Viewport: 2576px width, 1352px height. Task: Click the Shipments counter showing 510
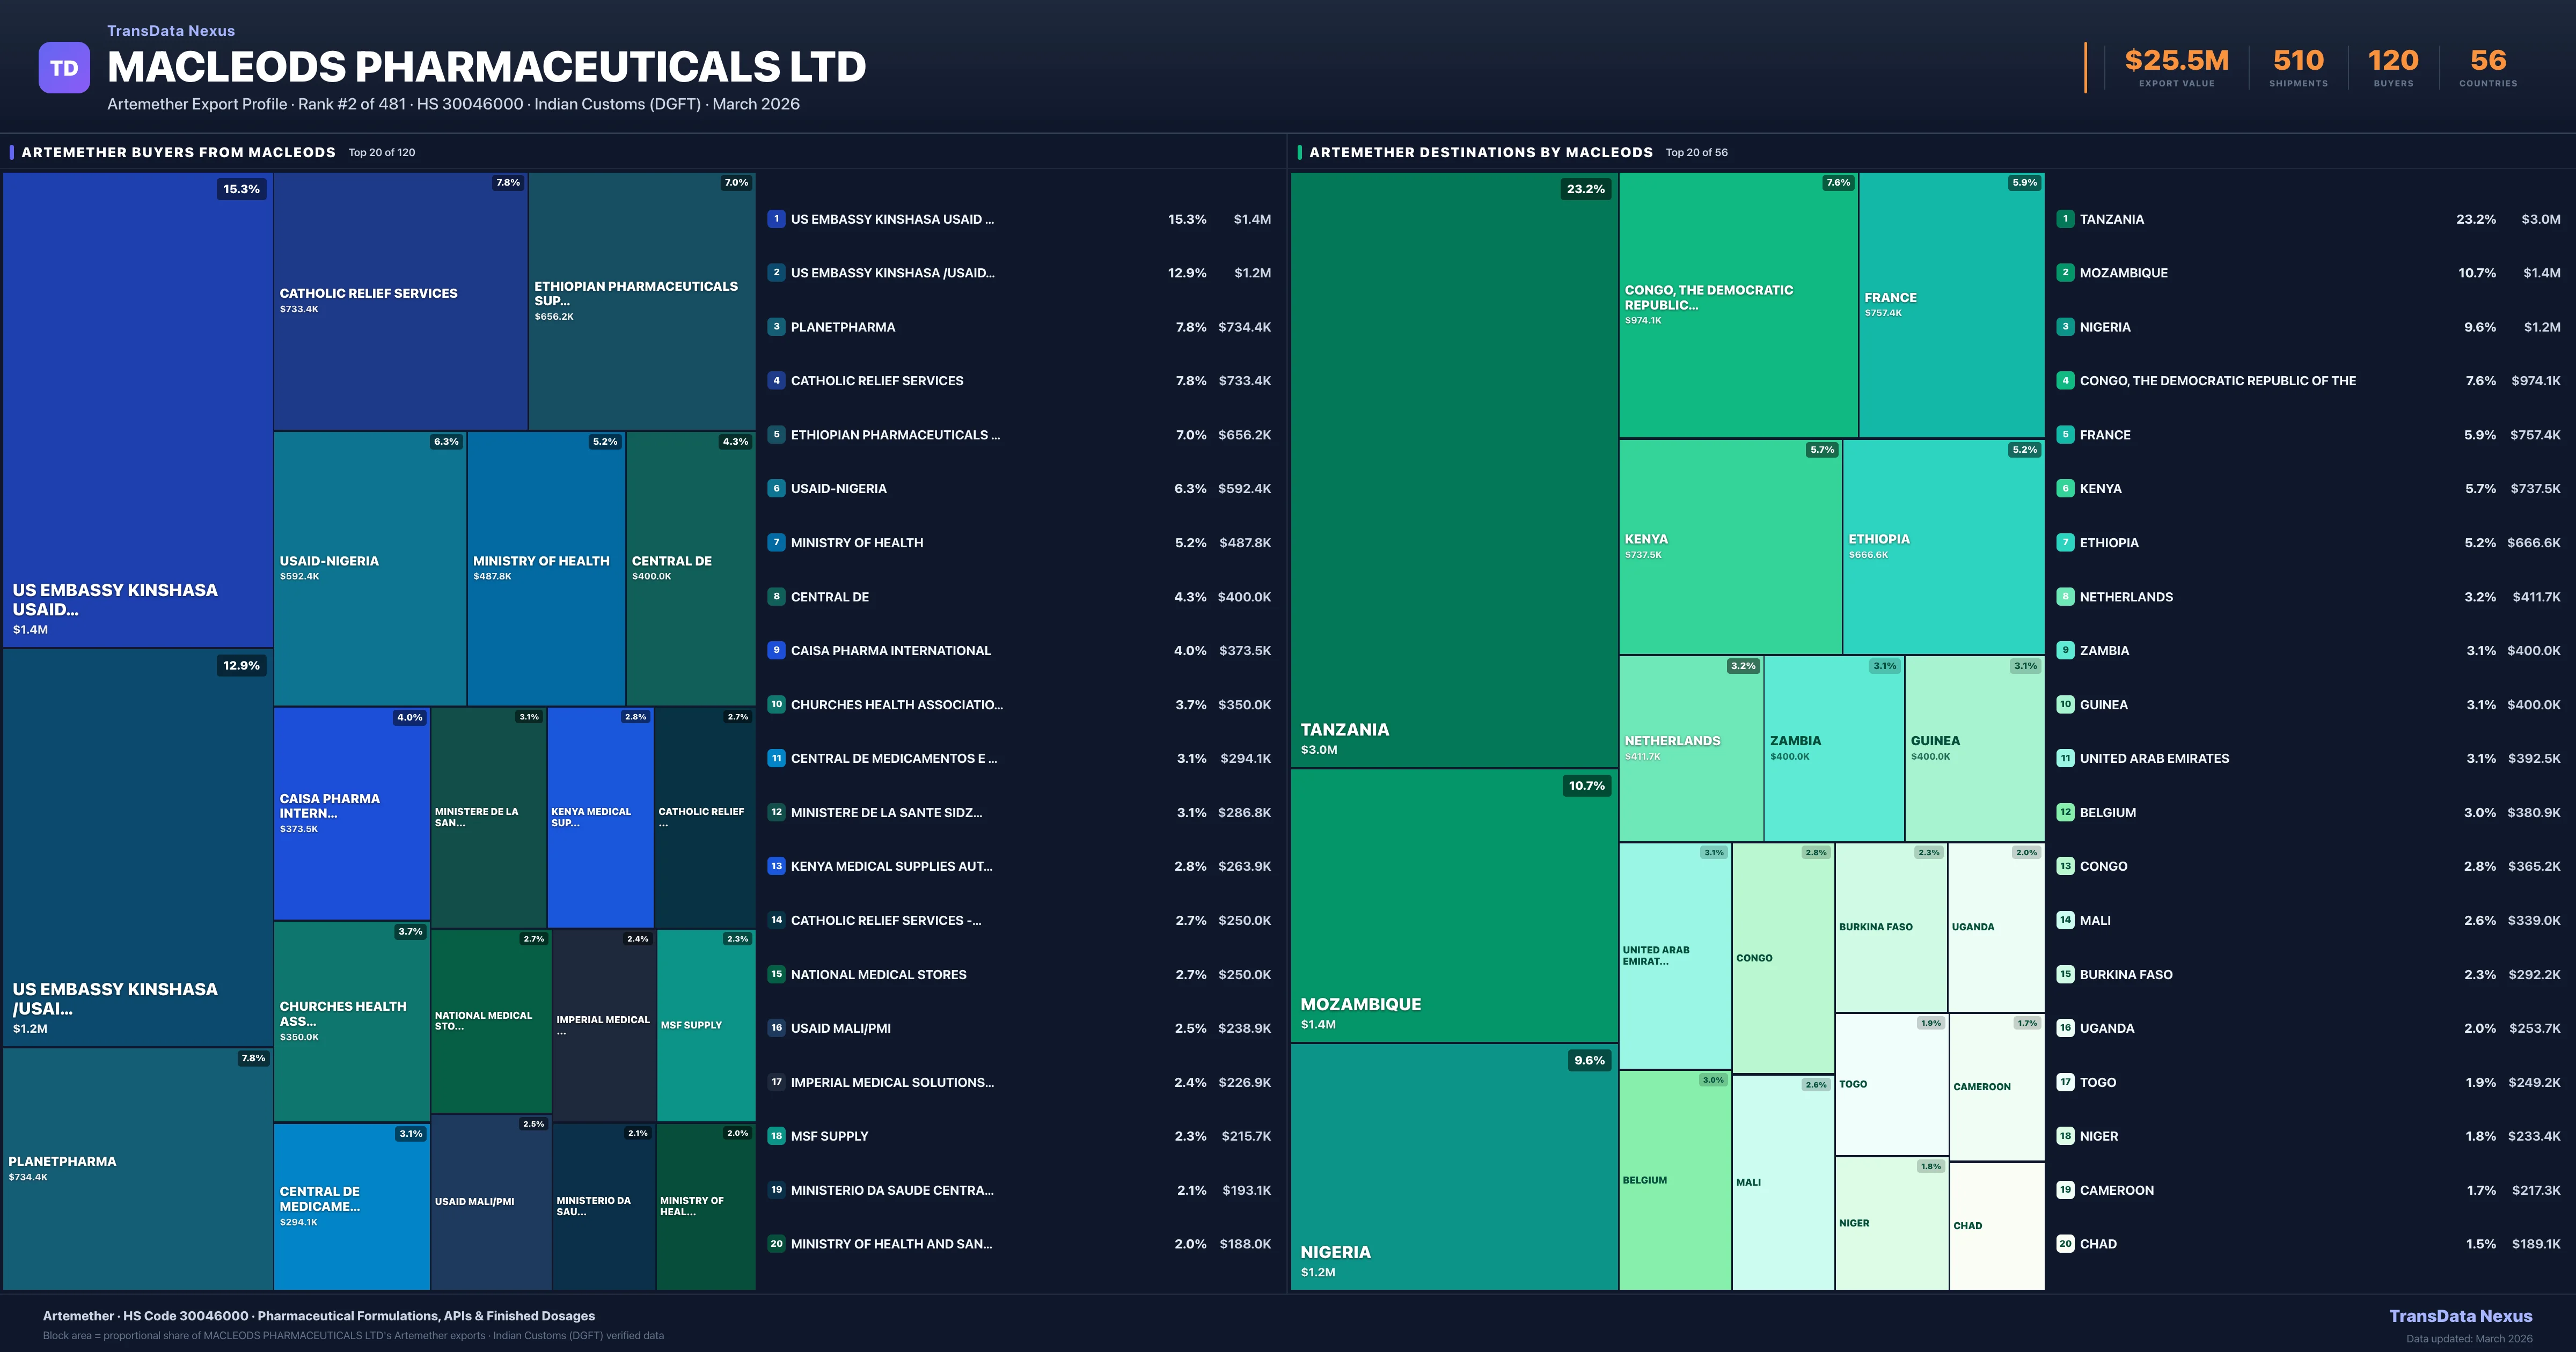coord(2297,62)
